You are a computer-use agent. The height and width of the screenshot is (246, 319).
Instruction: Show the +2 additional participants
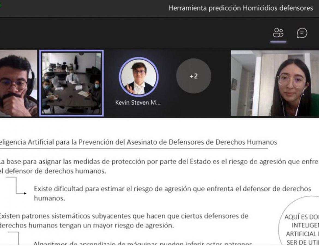pyautogui.click(x=194, y=76)
